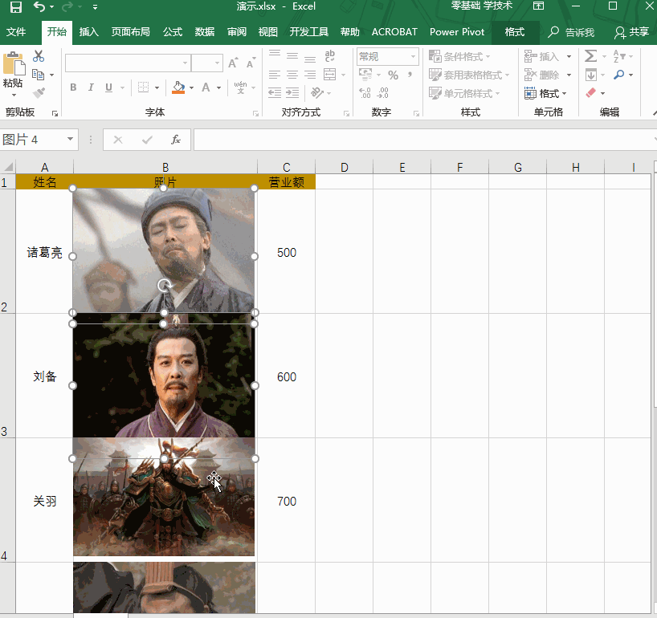Increase indent in alignment group

point(292,92)
